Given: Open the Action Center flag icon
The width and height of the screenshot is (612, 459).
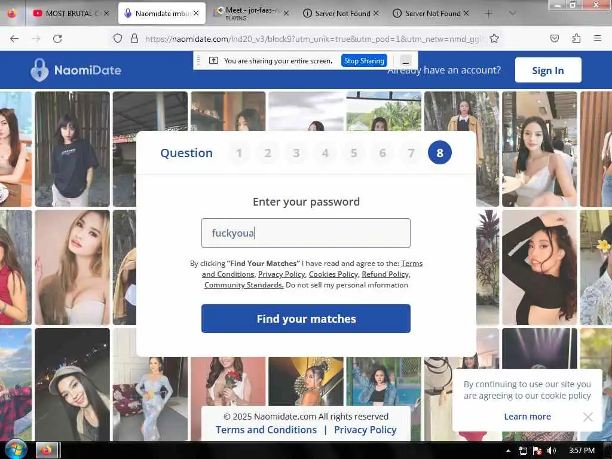Looking at the screenshot, I should [x=537, y=451].
